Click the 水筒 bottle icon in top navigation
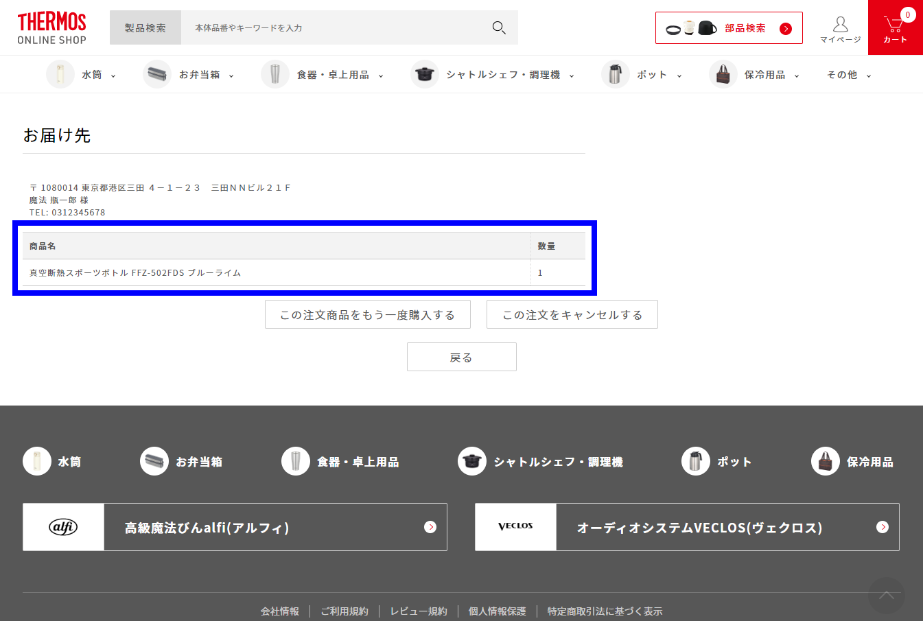The height and width of the screenshot is (621, 923). coord(60,74)
